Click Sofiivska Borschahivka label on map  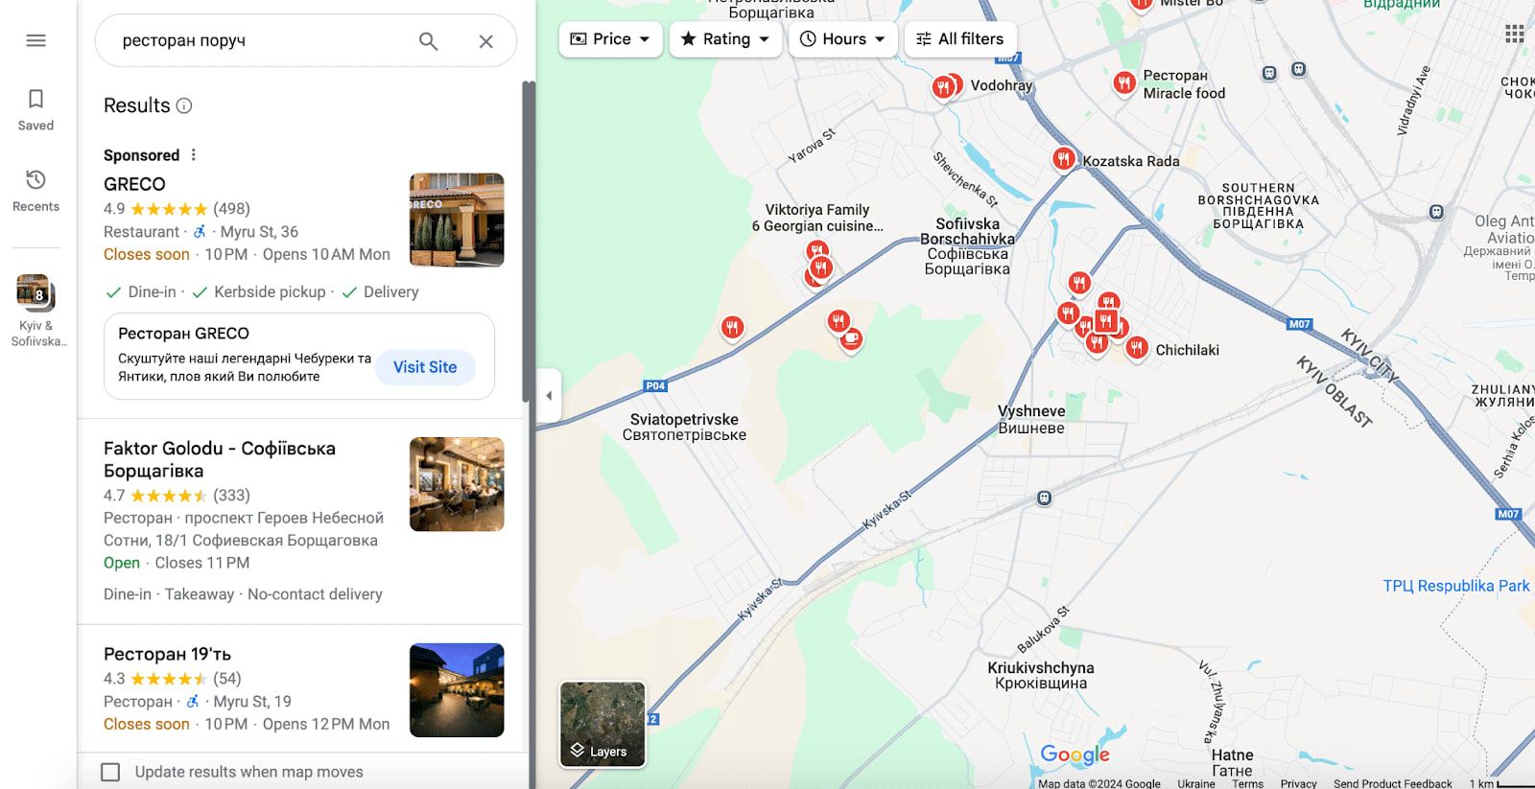click(x=967, y=246)
